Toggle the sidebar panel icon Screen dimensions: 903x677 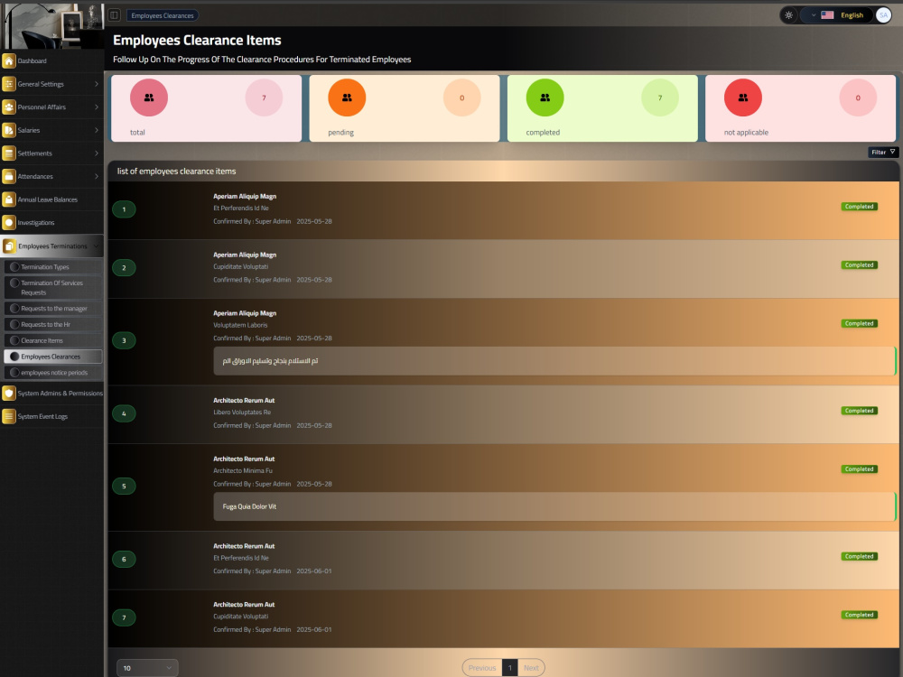pos(114,15)
